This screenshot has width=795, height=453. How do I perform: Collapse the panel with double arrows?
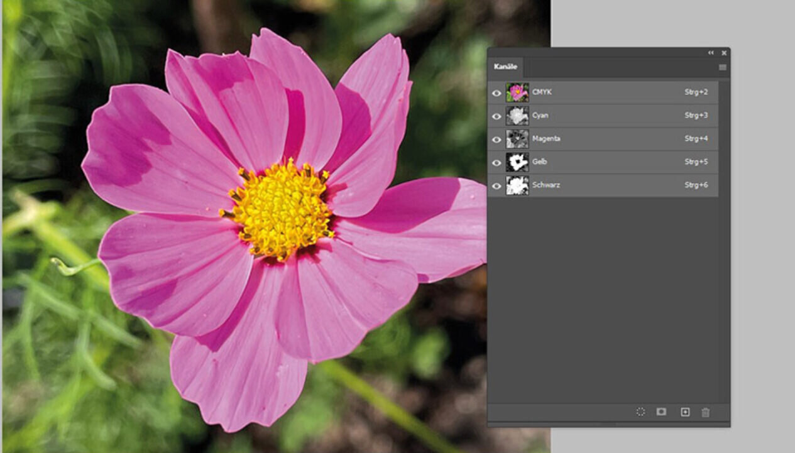[x=711, y=53]
